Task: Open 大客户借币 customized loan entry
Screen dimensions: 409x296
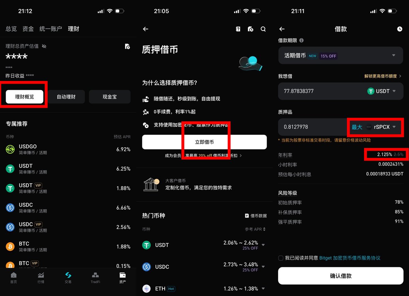Action: [204, 184]
